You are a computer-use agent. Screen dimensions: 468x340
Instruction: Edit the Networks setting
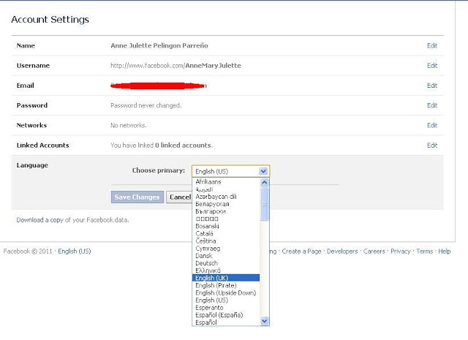pos(432,125)
